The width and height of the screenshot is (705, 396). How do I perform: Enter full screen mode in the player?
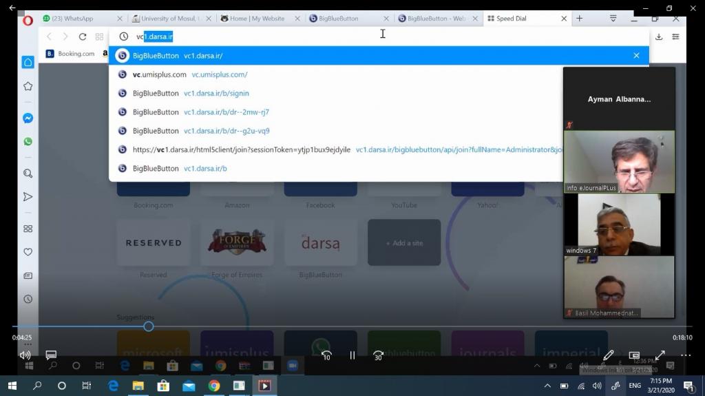[x=660, y=355]
